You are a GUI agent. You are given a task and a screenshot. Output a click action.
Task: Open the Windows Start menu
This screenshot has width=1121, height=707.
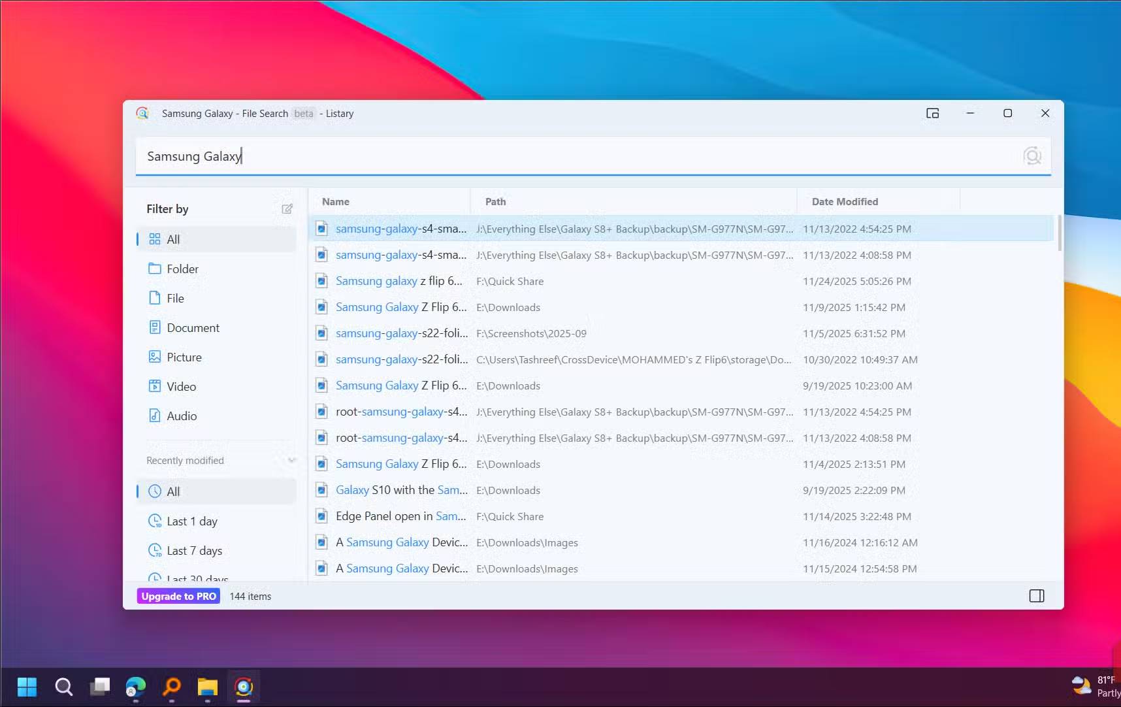(27, 687)
